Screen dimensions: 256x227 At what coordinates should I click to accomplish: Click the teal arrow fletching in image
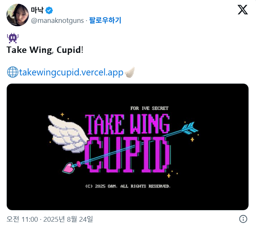tap(190, 128)
